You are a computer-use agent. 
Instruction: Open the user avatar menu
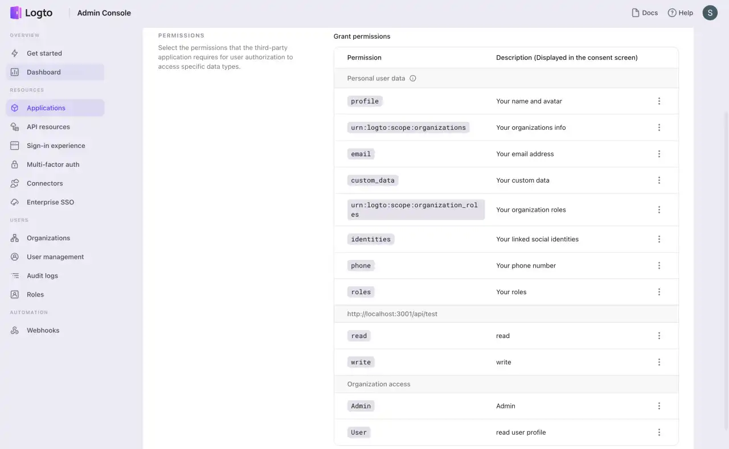710,13
